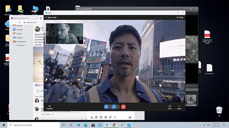Close the Meningitis Signs browser tab
The width and height of the screenshot is (229, 128).
37,18
